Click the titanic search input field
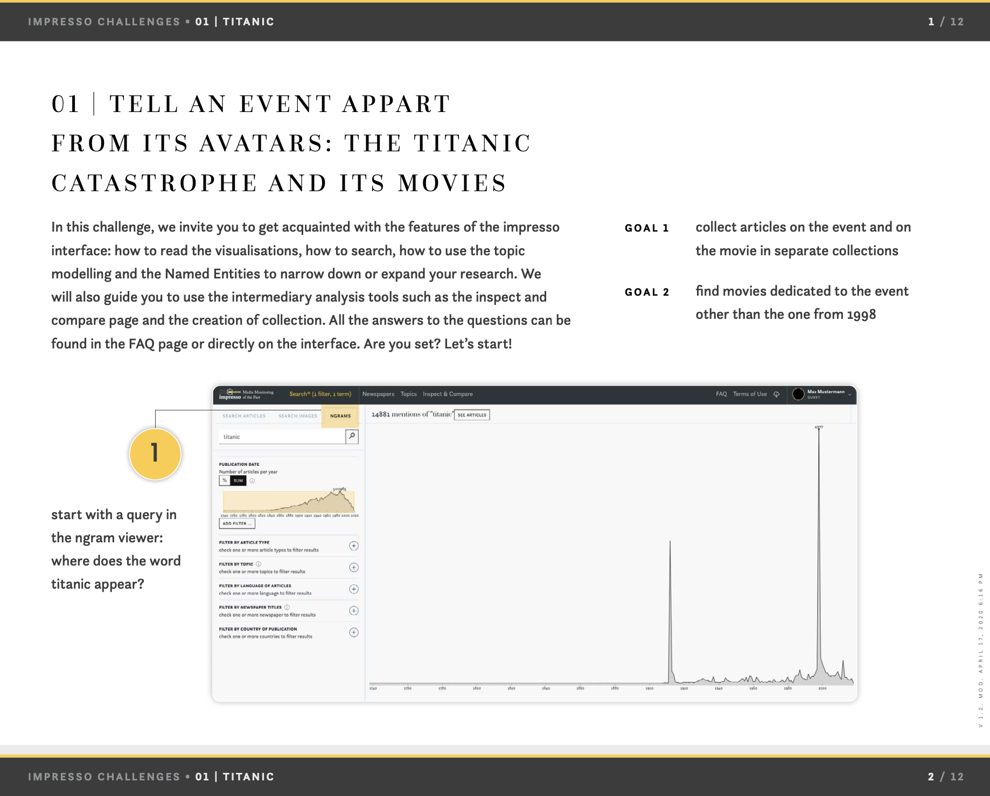 click(x=282, y=437)
